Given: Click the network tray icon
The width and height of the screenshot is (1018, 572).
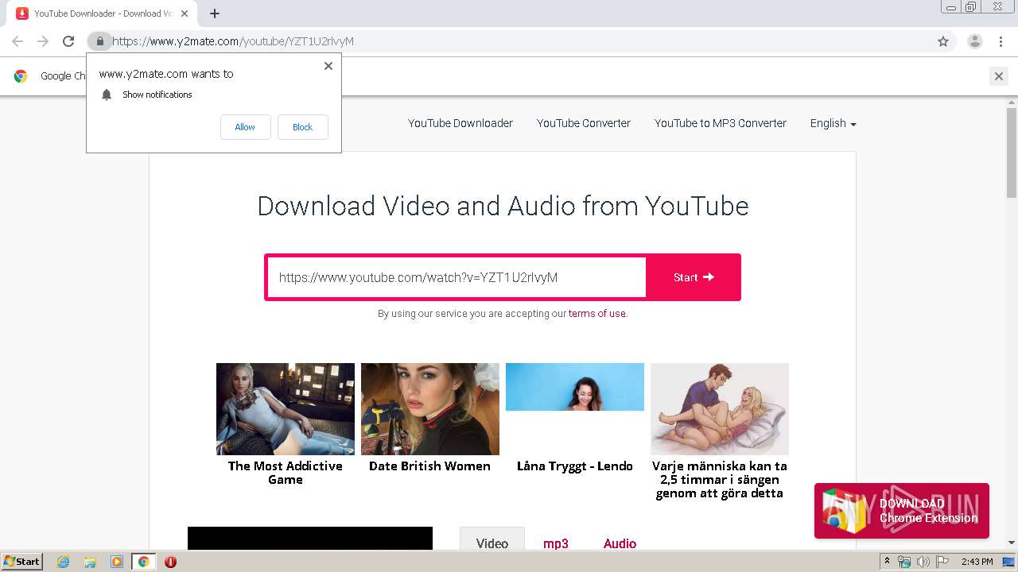Looking at the screenshot, I should pos(904,562).
